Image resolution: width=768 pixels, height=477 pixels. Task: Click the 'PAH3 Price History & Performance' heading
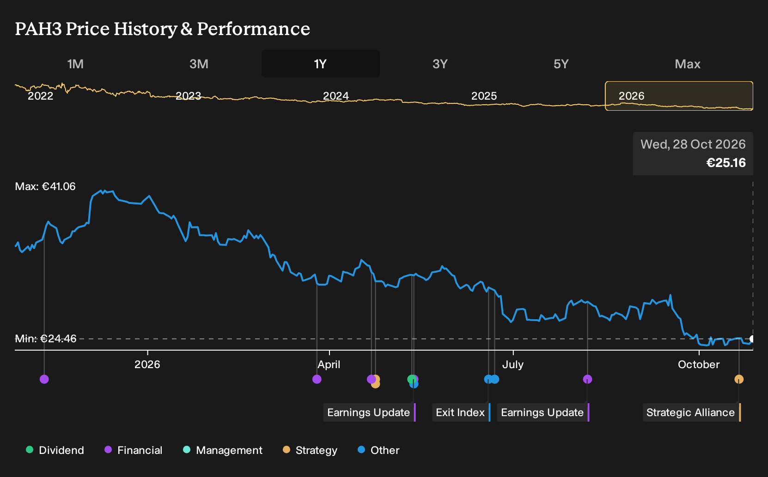[163, 29]
